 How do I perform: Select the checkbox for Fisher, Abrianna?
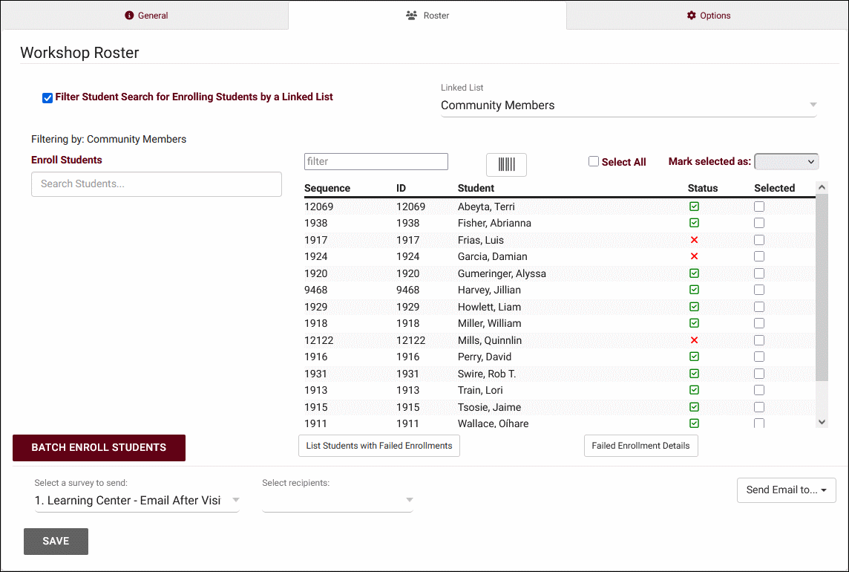[x=759, y=223]
